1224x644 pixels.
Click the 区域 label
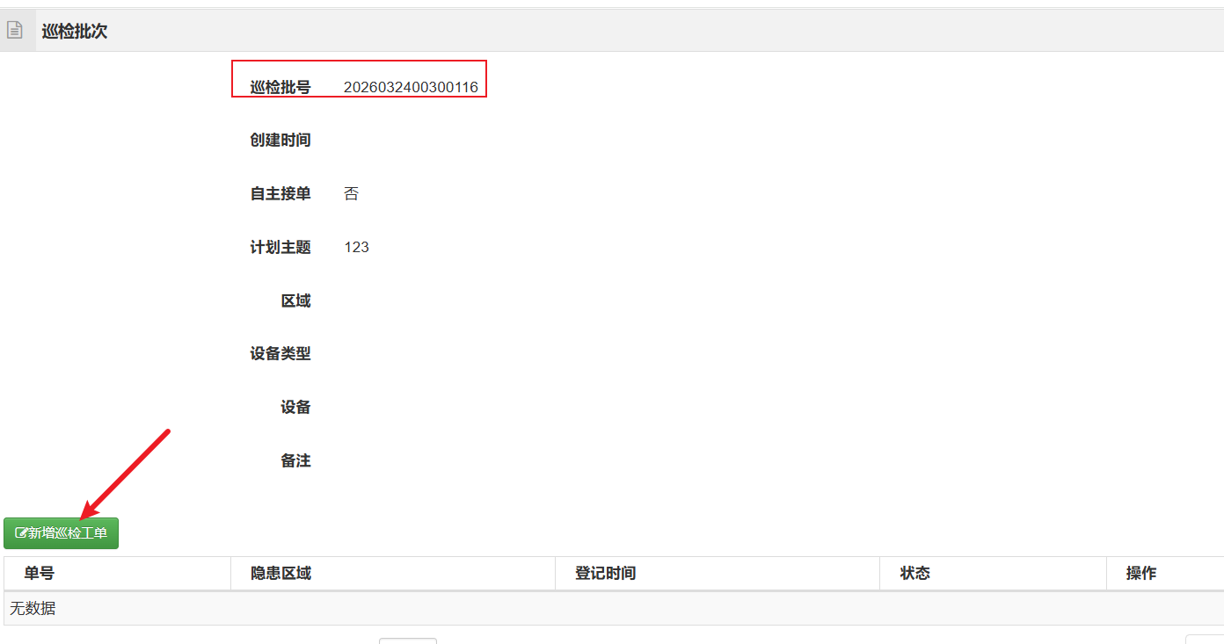(296, 301)
